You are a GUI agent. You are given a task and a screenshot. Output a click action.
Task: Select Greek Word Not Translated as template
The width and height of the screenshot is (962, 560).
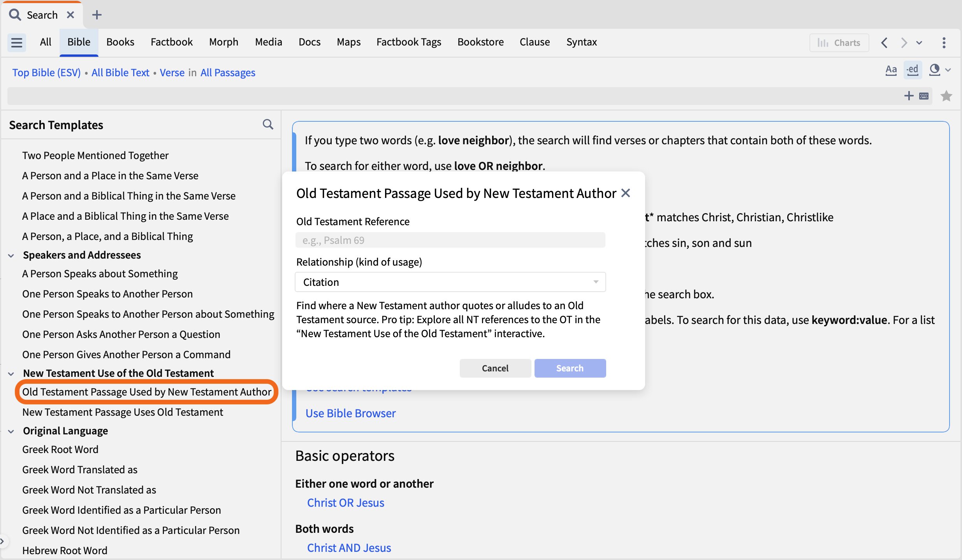(89, 490)
